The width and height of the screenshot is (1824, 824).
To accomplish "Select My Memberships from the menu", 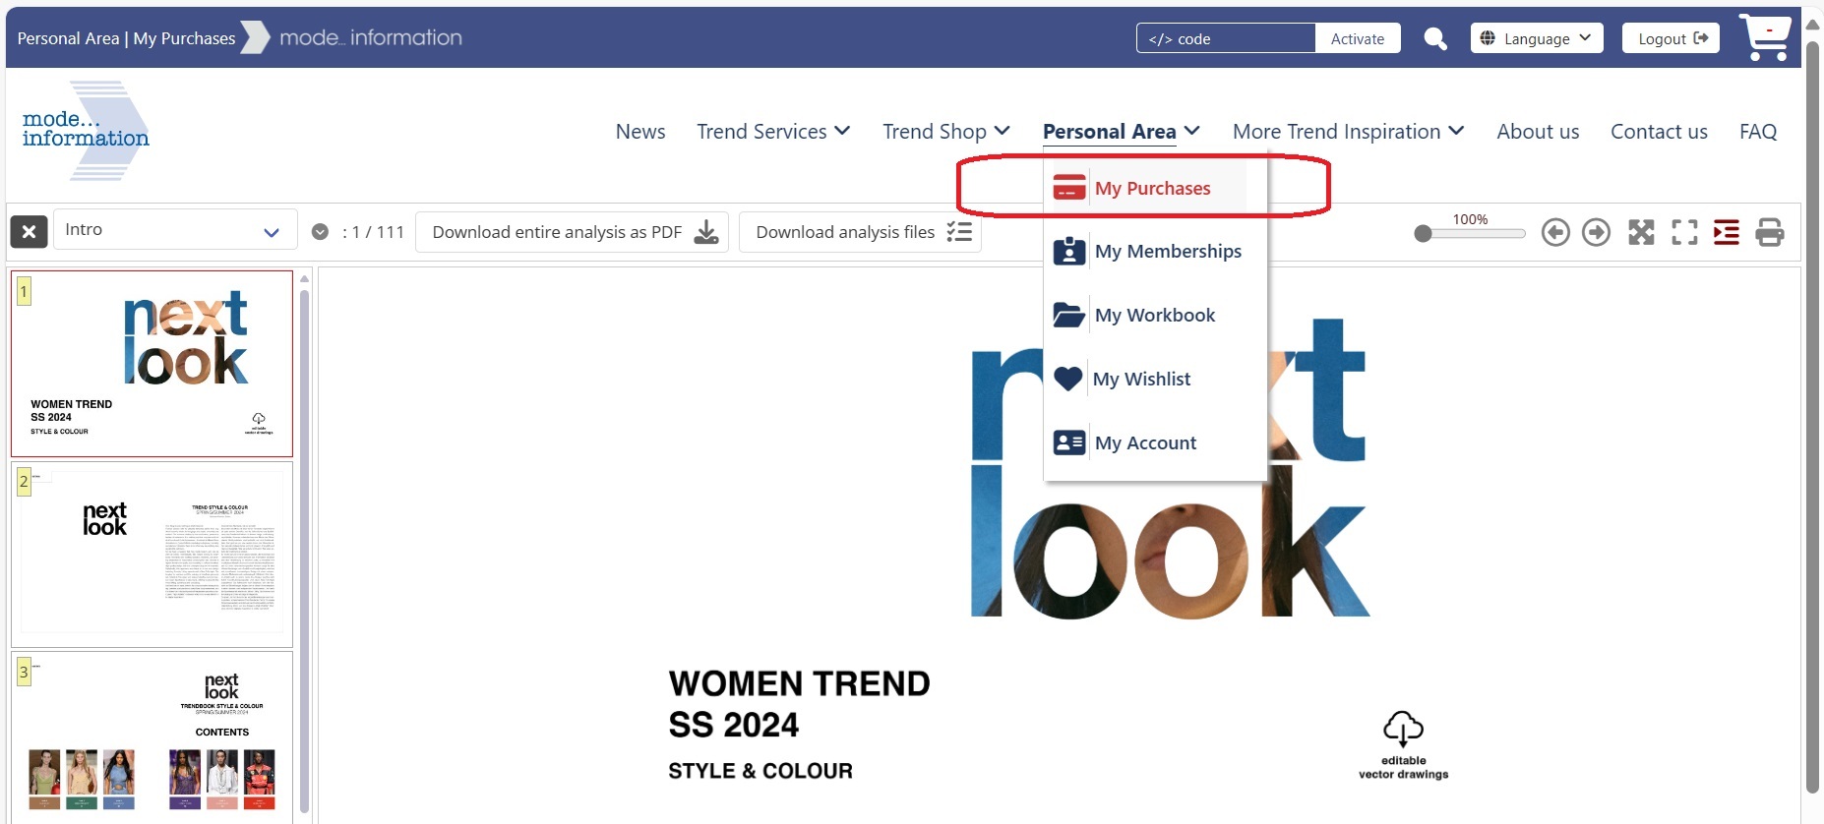I will (1167, 252).
